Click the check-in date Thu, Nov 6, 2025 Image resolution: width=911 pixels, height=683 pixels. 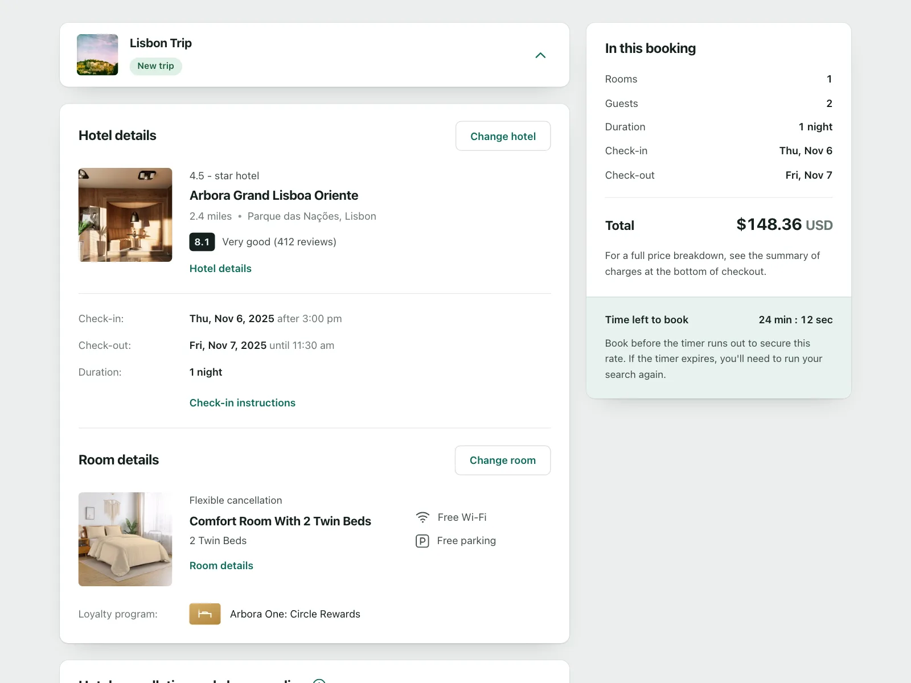(232, 319)
